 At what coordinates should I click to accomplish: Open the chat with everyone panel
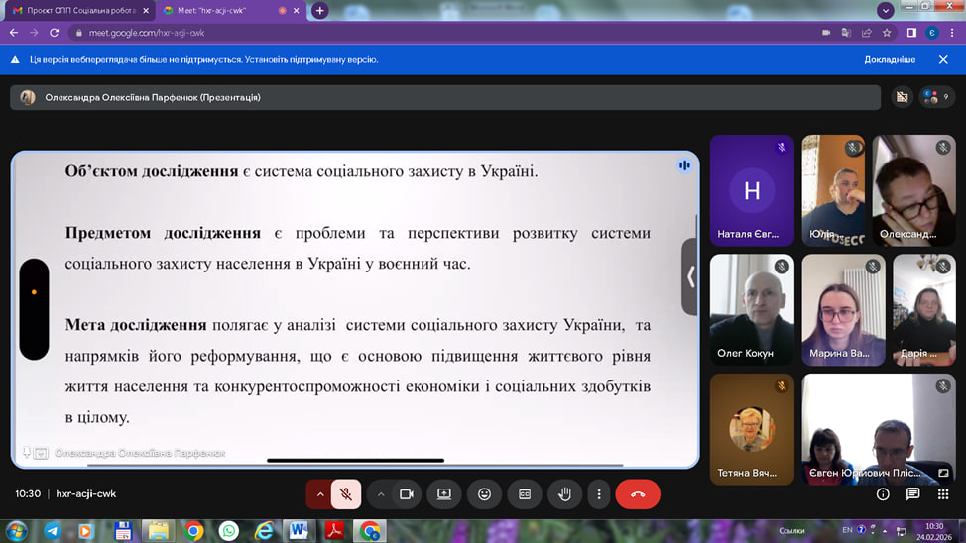(912, 493)
